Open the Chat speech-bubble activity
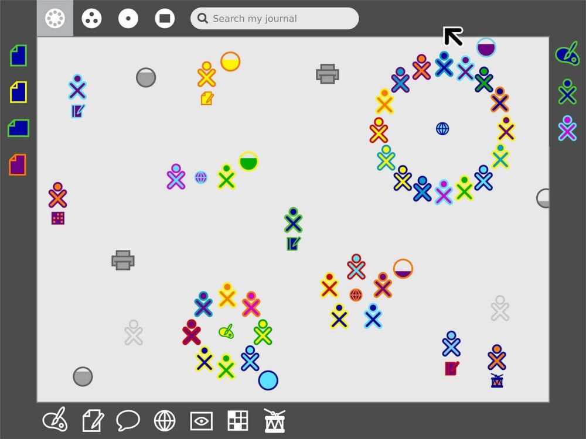The image size is (586, 439). pyautogui.click(x=128, y=420)
